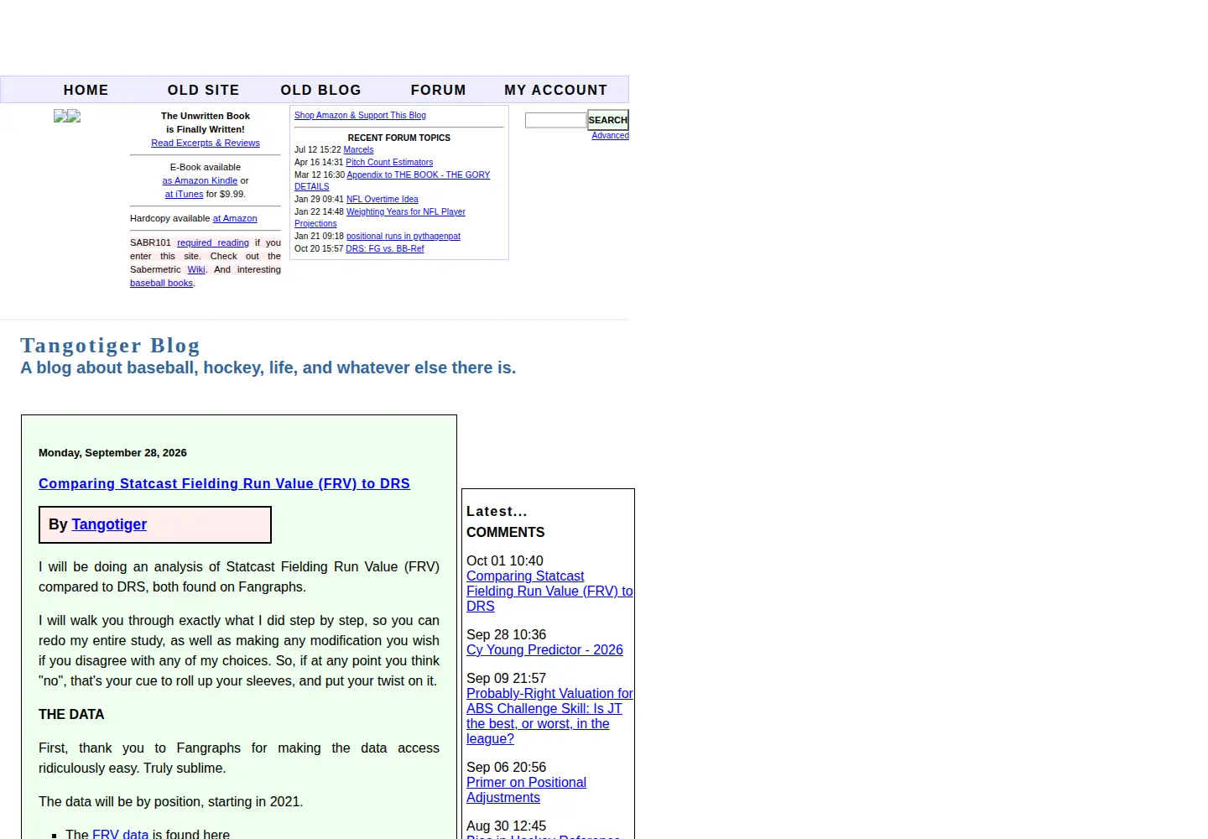Screen dimensions: 1208x839
Task: Open Read Excerpts & Reviews link
Action: (206, 143)
